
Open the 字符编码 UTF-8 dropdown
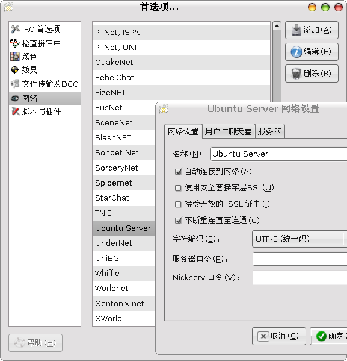tap(299, 239)
